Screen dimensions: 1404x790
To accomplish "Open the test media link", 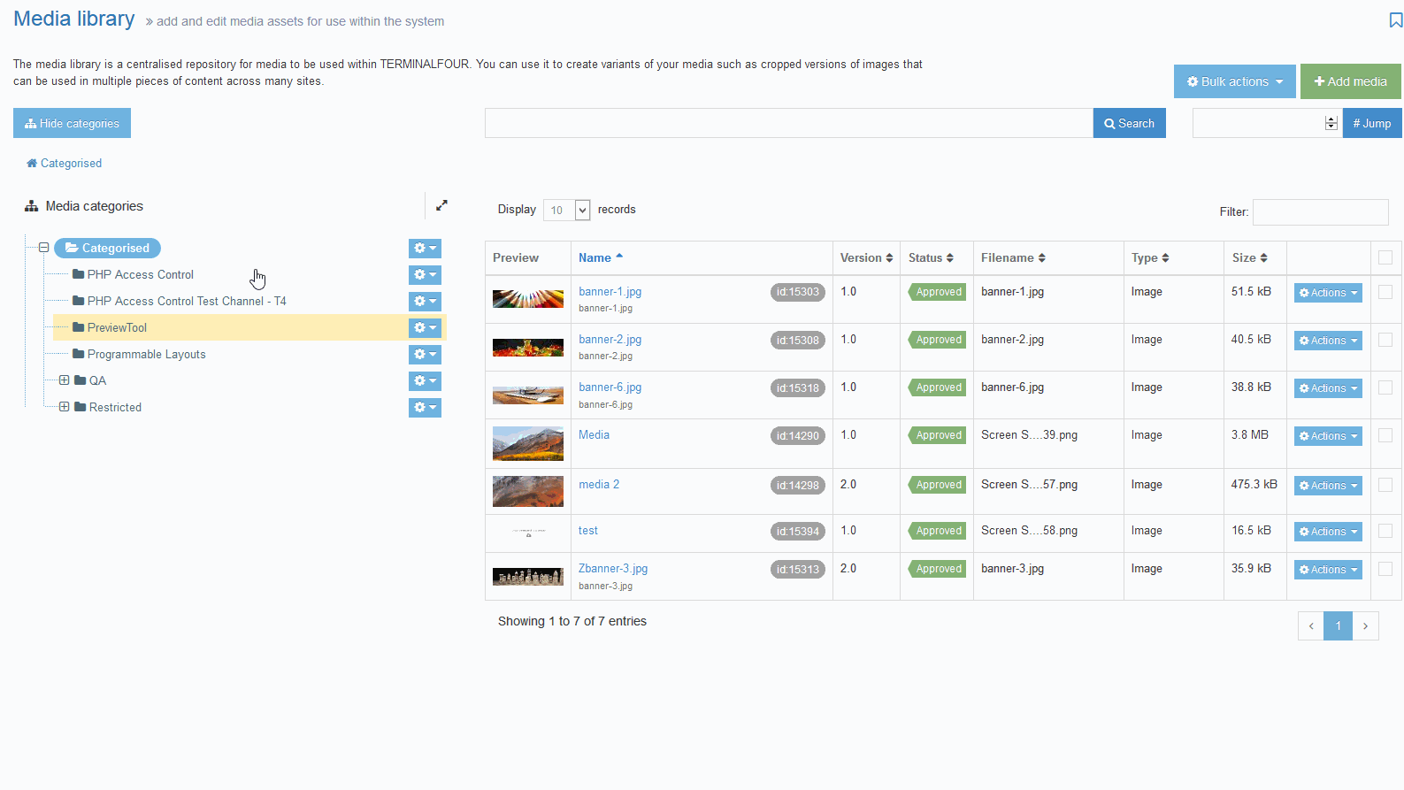I will point(588,531).
